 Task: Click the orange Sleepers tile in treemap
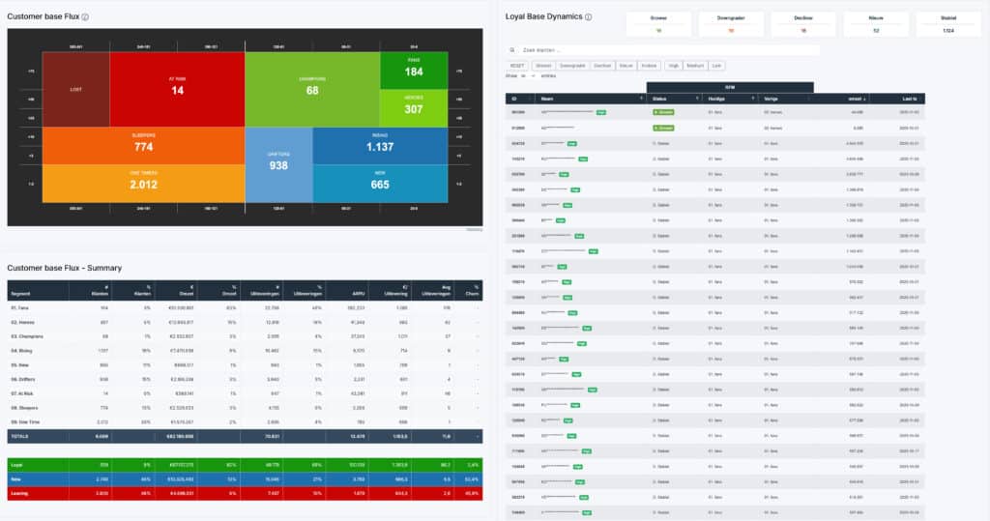tap(143, 142)
